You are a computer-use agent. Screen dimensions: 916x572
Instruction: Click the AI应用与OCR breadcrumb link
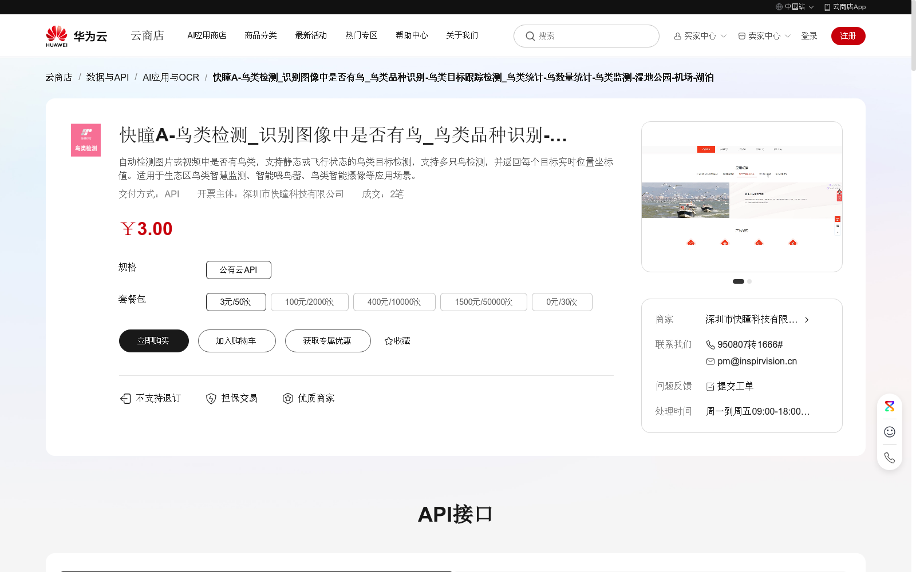point(171,77)
